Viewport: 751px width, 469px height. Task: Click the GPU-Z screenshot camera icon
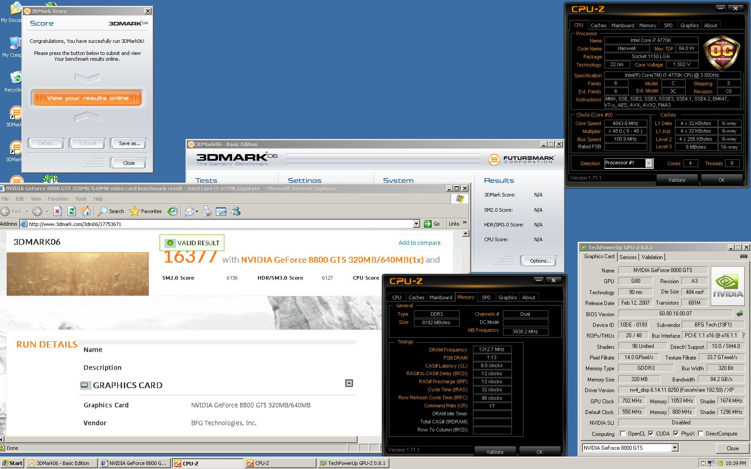tap(743, 256)
